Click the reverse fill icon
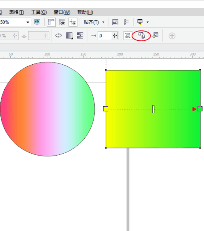The width and height of the screenshot is (204, 231). pyautogui.click(x=58, y=35)
